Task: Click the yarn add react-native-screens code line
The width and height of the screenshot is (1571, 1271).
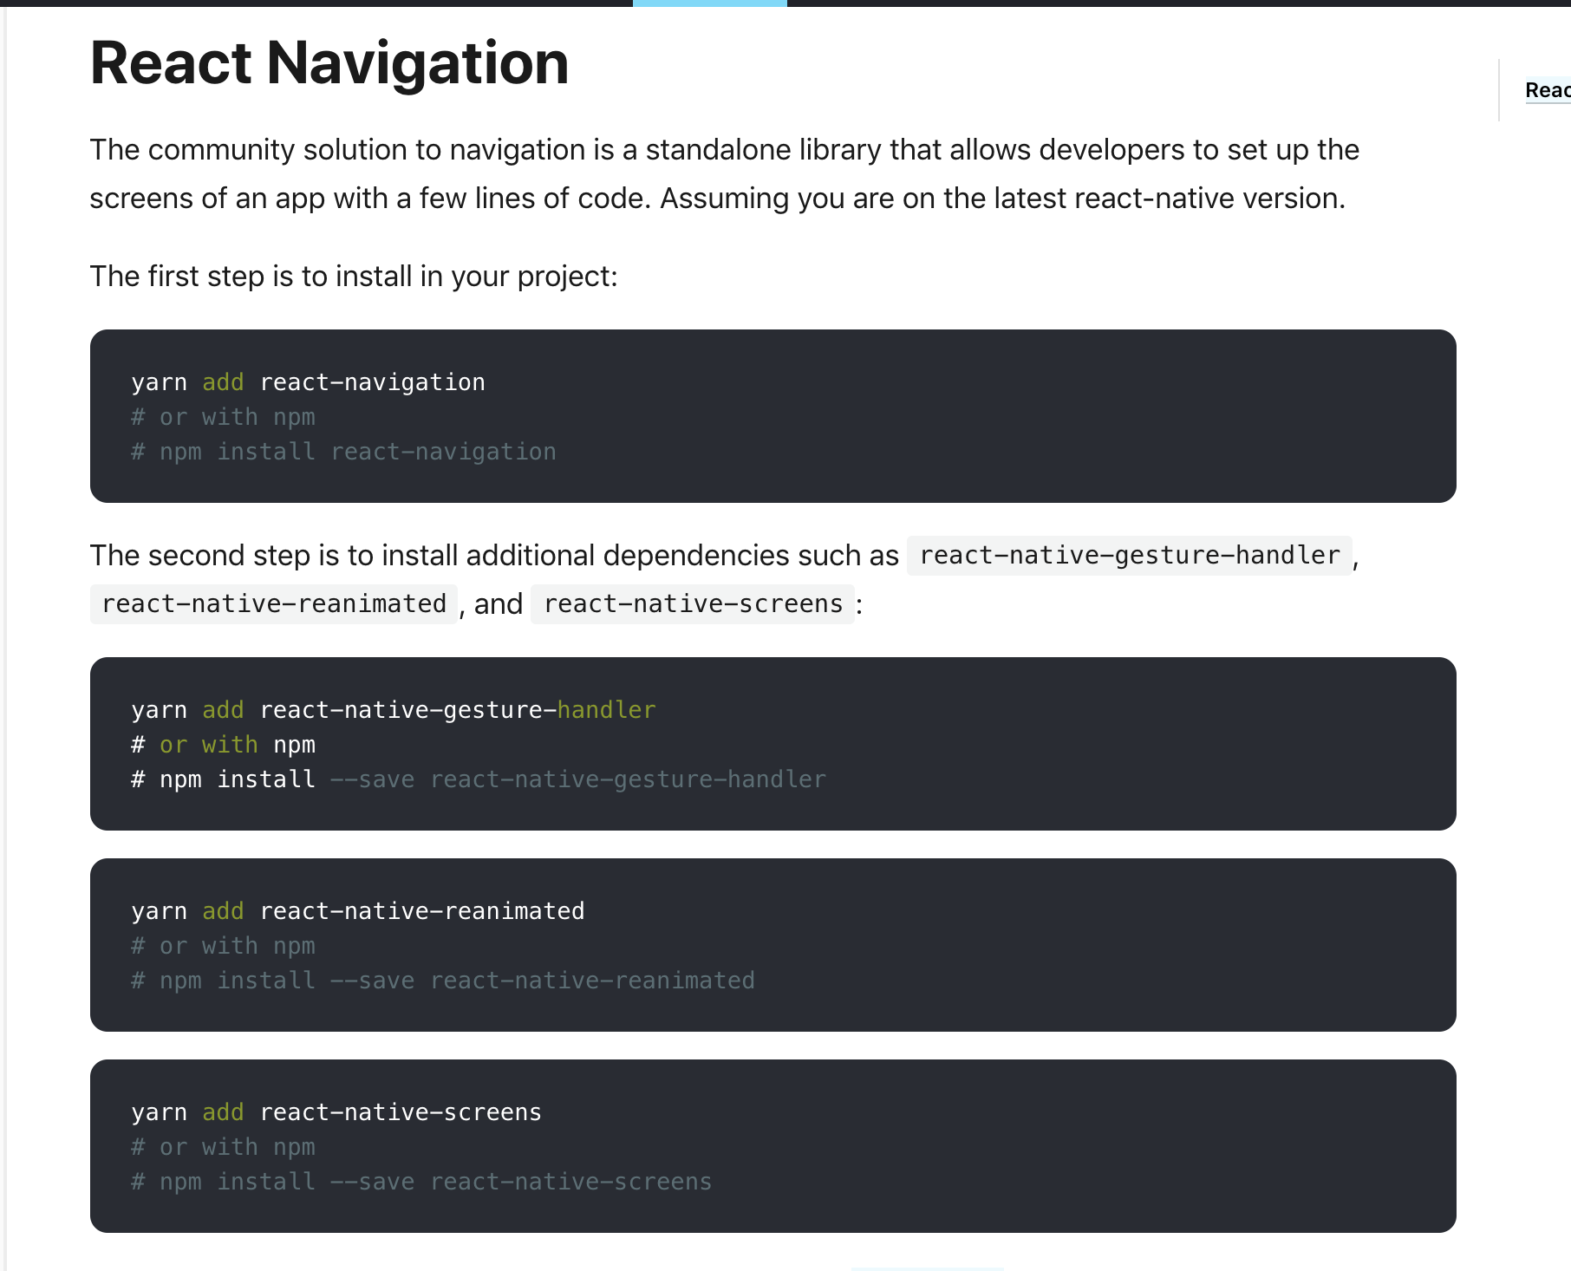Action: pyautogui.click(x=336, y=1112)
